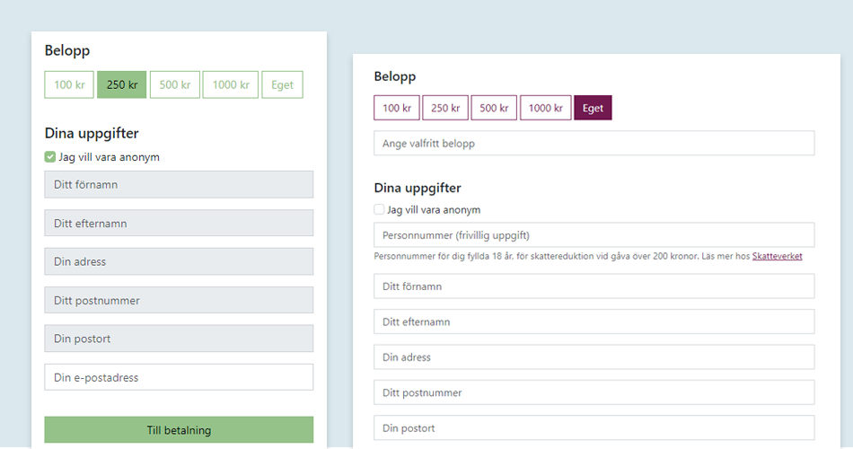Click the Din e-postadress field

179,377
